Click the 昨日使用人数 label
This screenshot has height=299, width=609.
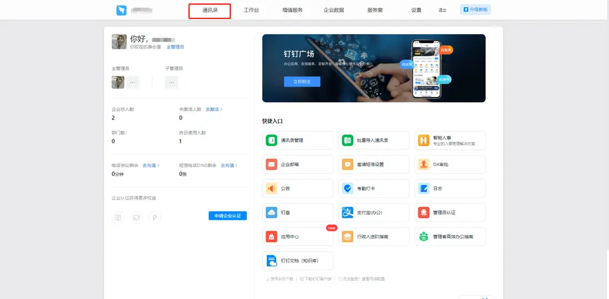pyautogui.click(x=192, y=133)
